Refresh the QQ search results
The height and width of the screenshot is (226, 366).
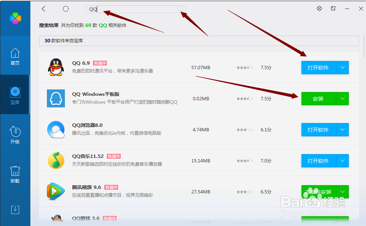(66, 9)
